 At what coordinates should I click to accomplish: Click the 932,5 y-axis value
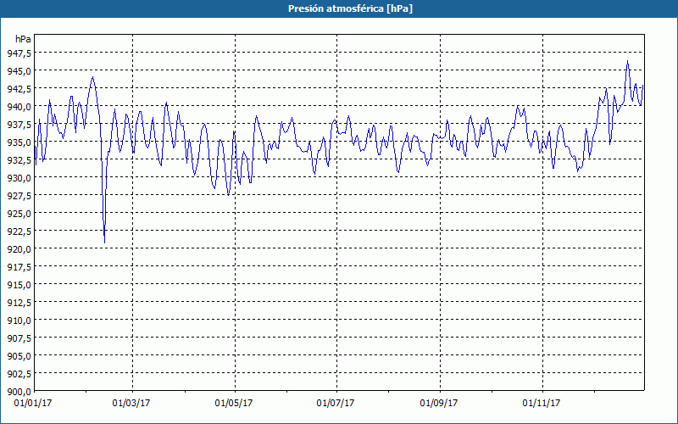19,159
